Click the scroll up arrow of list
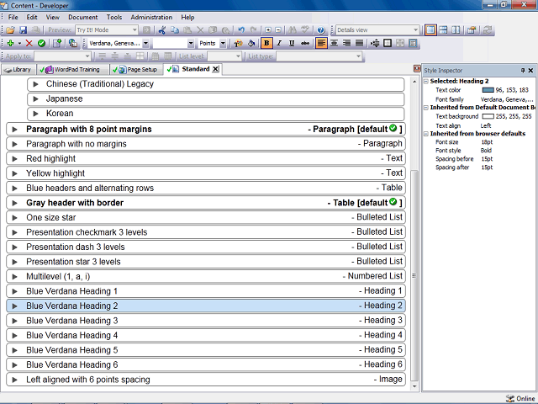The image size is (538, 404). tap(414, 82)
